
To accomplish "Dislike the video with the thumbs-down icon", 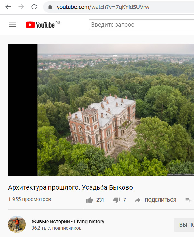I will pyautogui.click(x=117, y=200).
